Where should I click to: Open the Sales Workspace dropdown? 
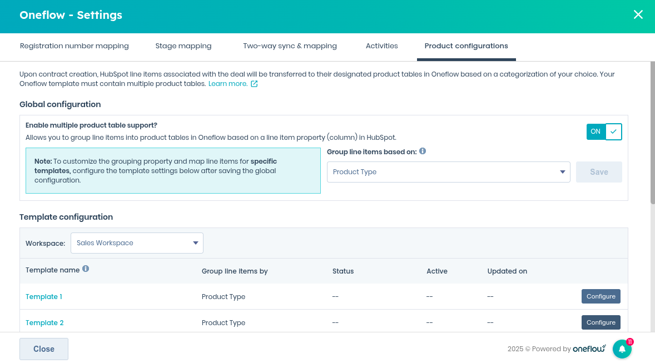click(x=137, y=243)
